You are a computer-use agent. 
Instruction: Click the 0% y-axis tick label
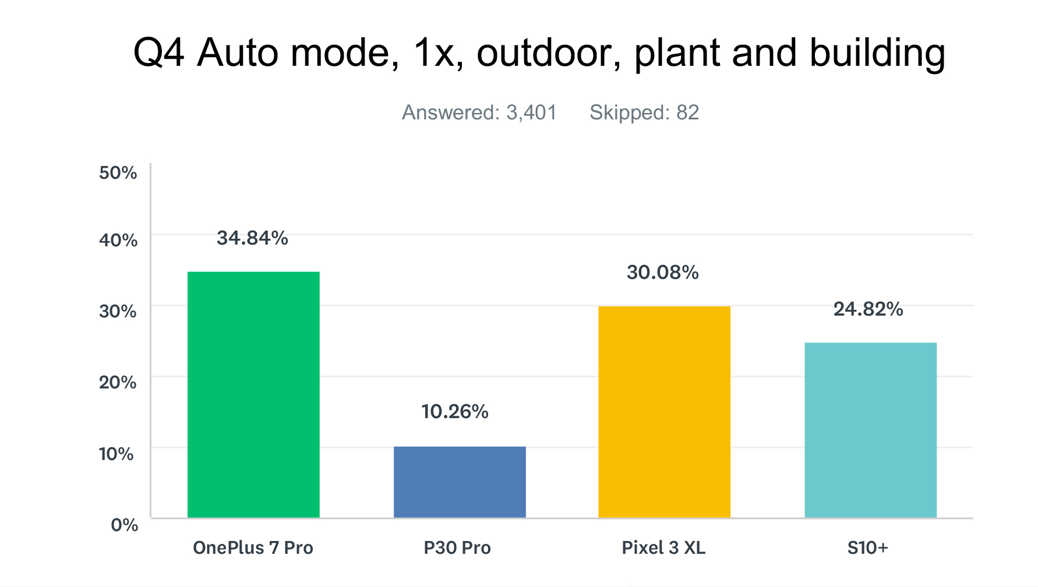tap(125, 525)
